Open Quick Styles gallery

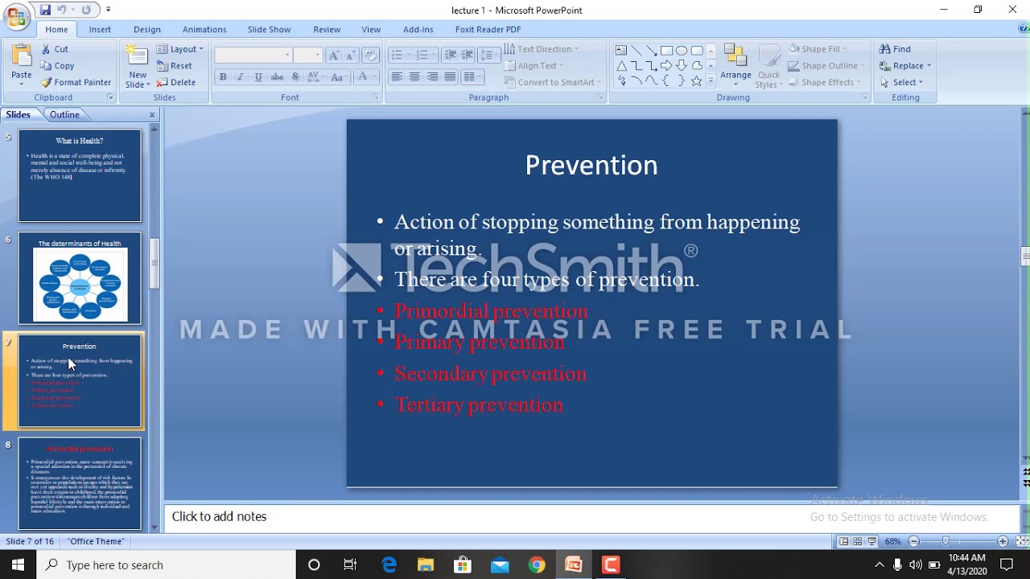click(768, 66)
